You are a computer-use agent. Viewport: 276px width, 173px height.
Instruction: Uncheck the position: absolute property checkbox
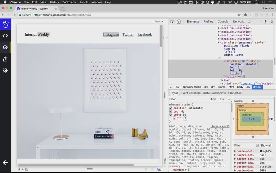click(171, 108)
